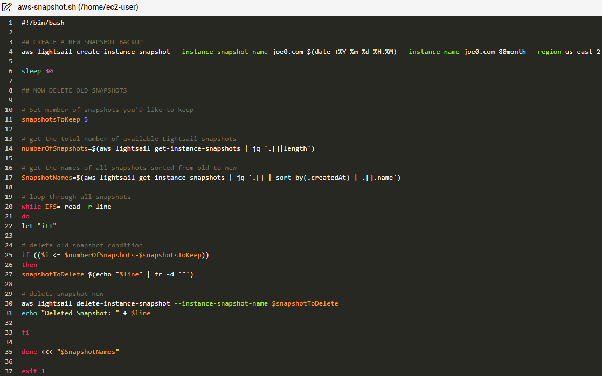Screen dimensions: 602x376
Task: Click 'sort_by(.createdAt)' on line 17
Action: coord(313,178)
